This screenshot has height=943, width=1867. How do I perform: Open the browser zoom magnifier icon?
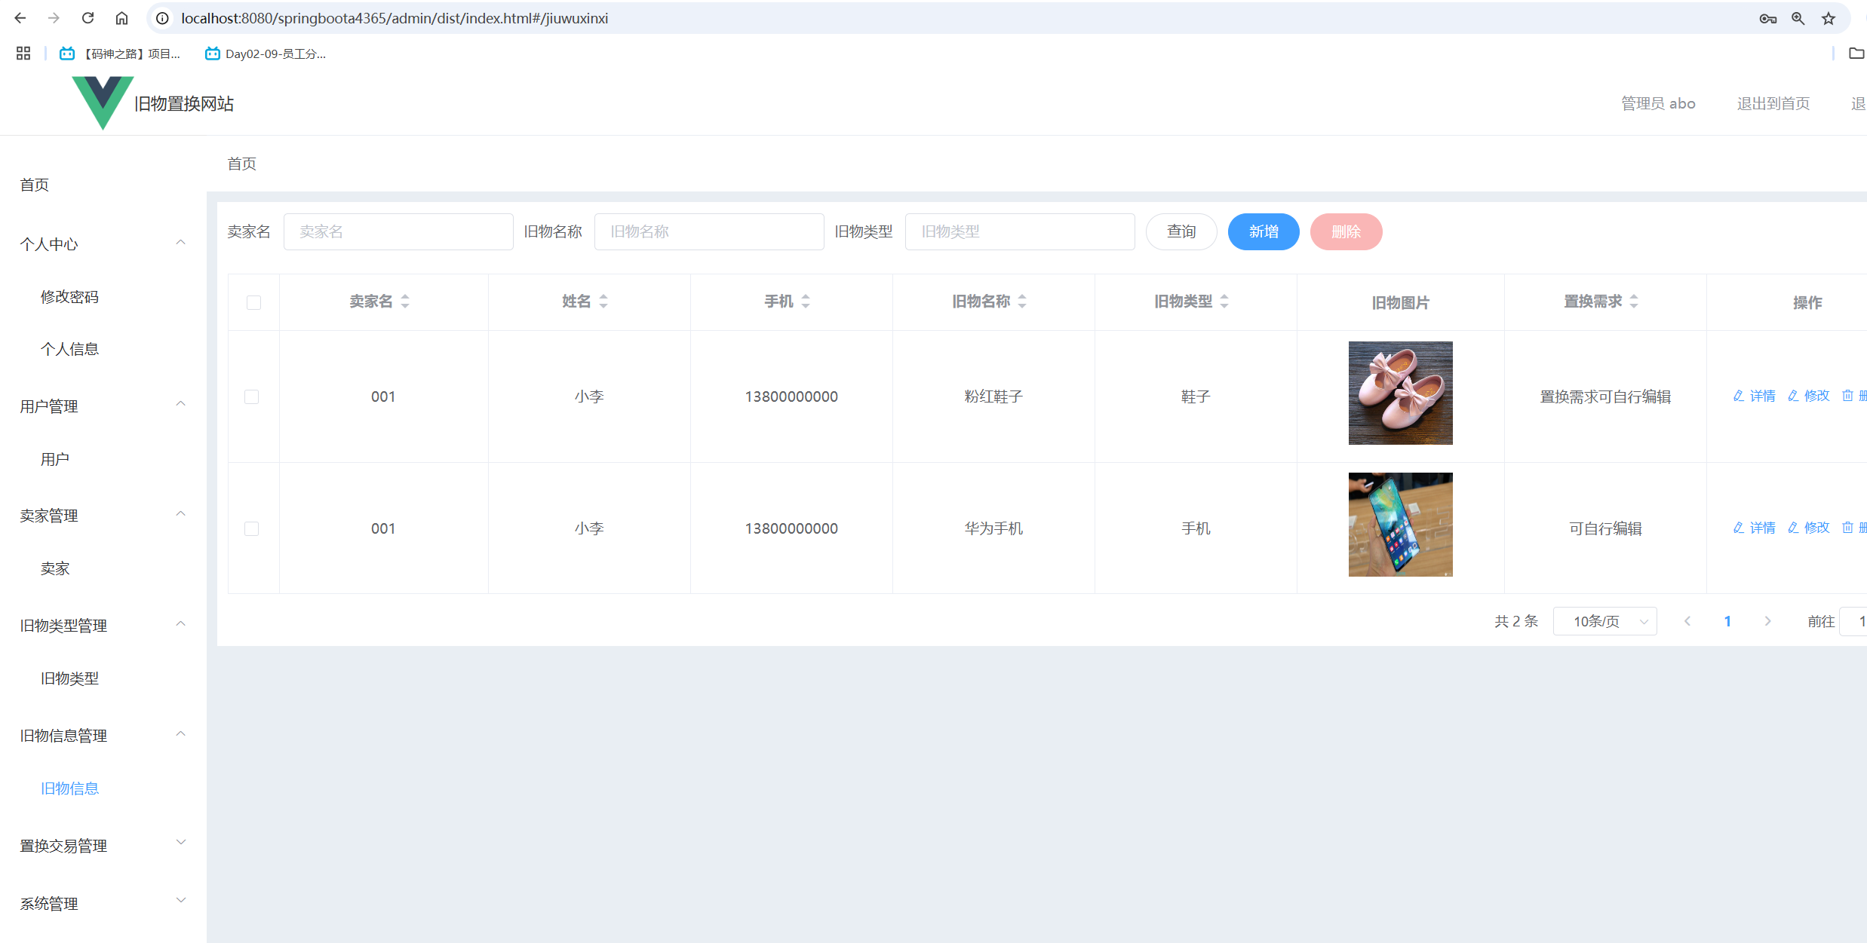1798,19
